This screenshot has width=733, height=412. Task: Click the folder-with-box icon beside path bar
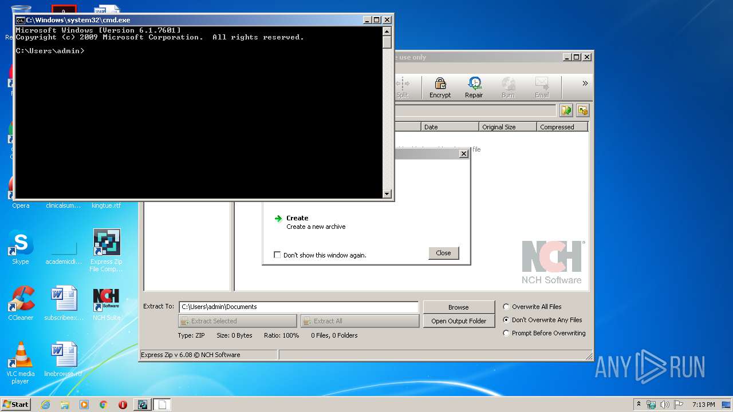[582, 110]
